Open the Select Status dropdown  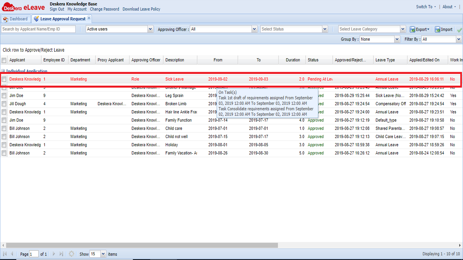tap(324, 29)
